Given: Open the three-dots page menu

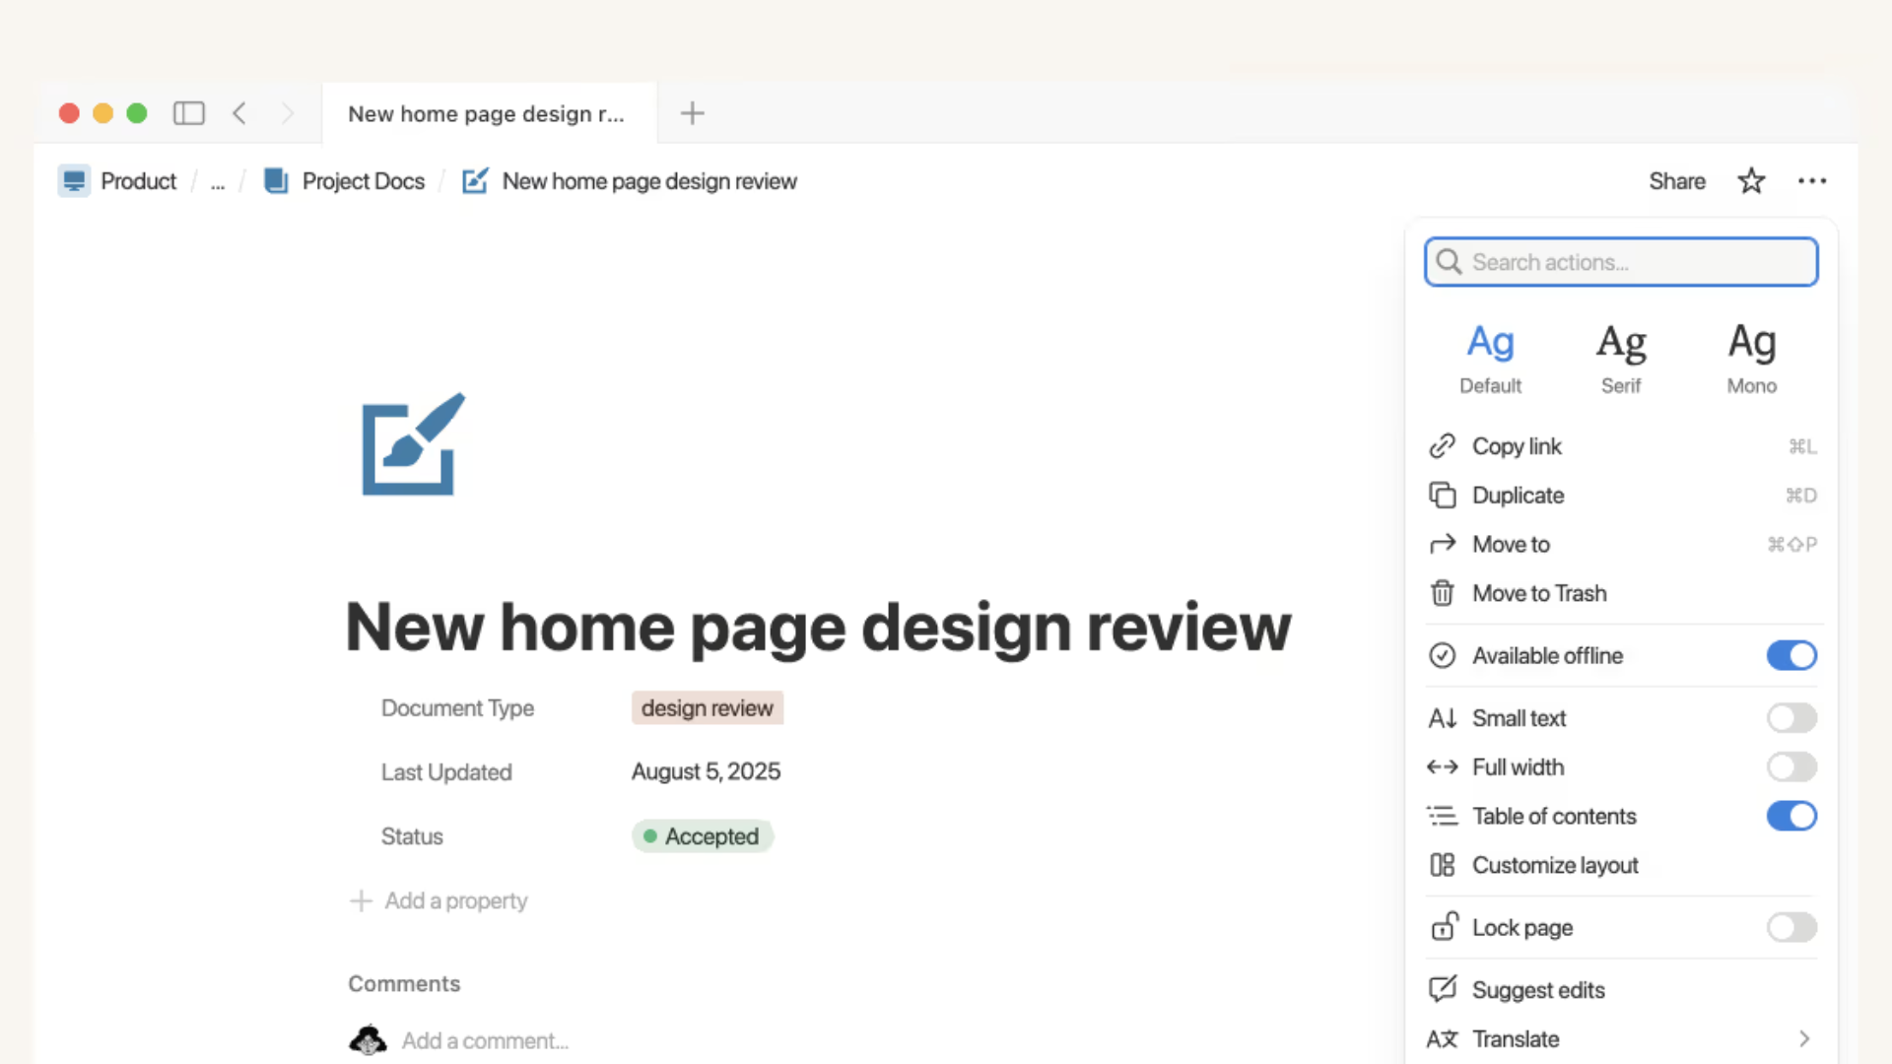Looking at the screenshot, I should coord(1811,181).
